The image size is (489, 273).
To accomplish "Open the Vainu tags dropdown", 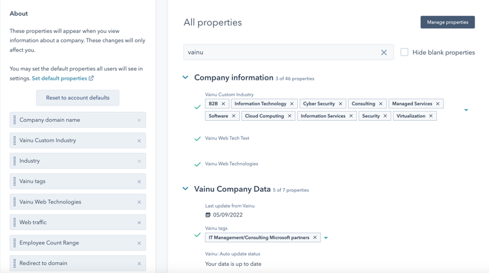I will [326, 238].
